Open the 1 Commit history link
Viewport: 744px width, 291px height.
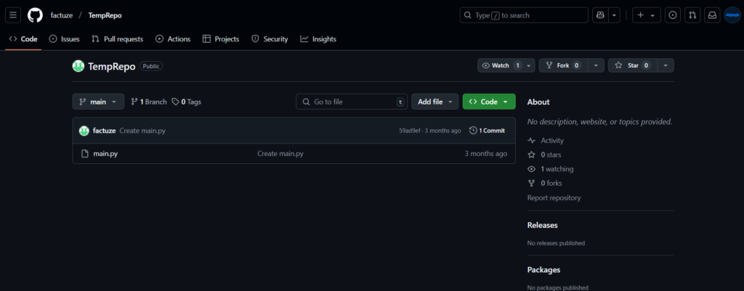point(487,131)
